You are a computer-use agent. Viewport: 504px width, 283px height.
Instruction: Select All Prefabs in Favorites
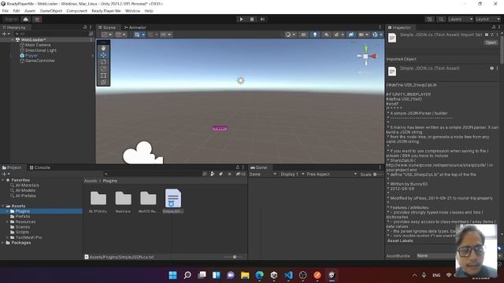coord(25,196)
